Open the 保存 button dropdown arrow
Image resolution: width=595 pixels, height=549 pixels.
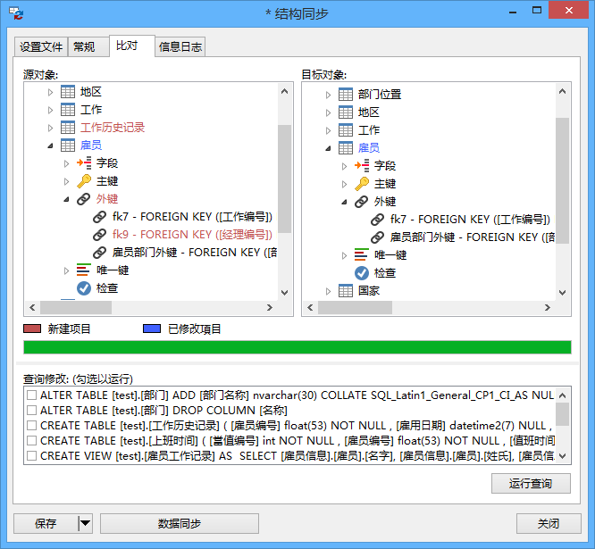[86, 524]
